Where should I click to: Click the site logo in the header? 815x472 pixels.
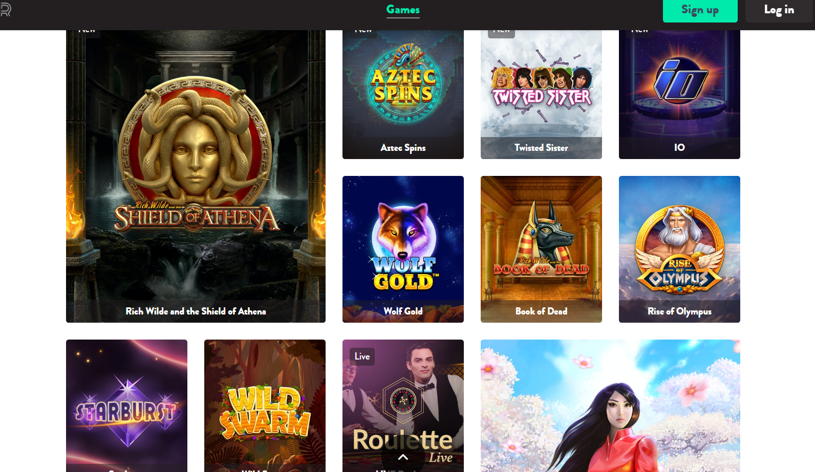coord(6,10)
